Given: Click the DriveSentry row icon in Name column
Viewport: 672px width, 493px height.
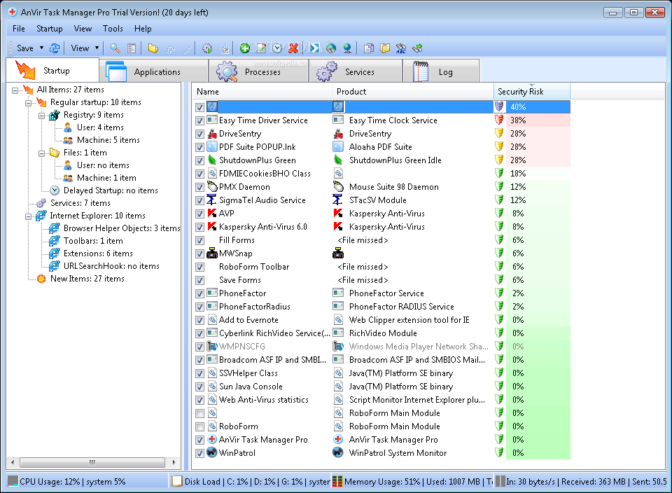Looking at the screenshot, I should [x=212, y=134].
